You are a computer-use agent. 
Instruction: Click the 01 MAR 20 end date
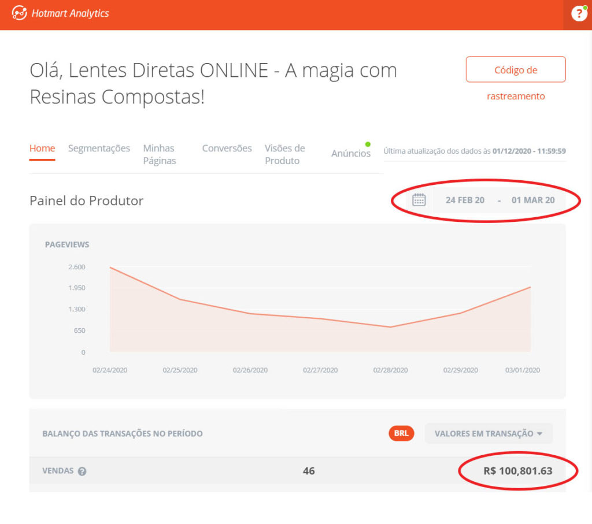pyautogui.click(x=533, y=200)
